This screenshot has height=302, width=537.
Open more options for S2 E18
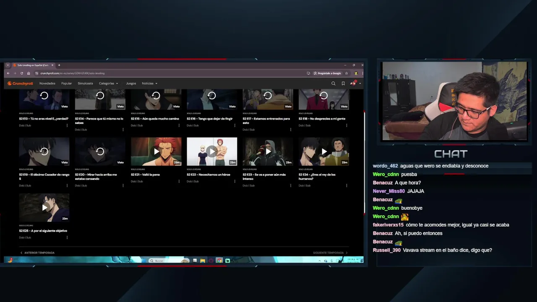pos(347,125)
